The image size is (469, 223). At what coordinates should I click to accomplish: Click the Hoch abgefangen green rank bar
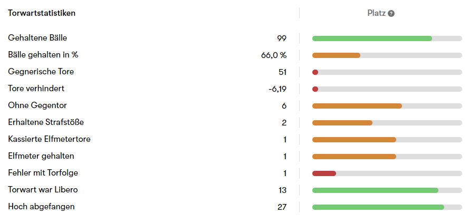pos(378,207)
